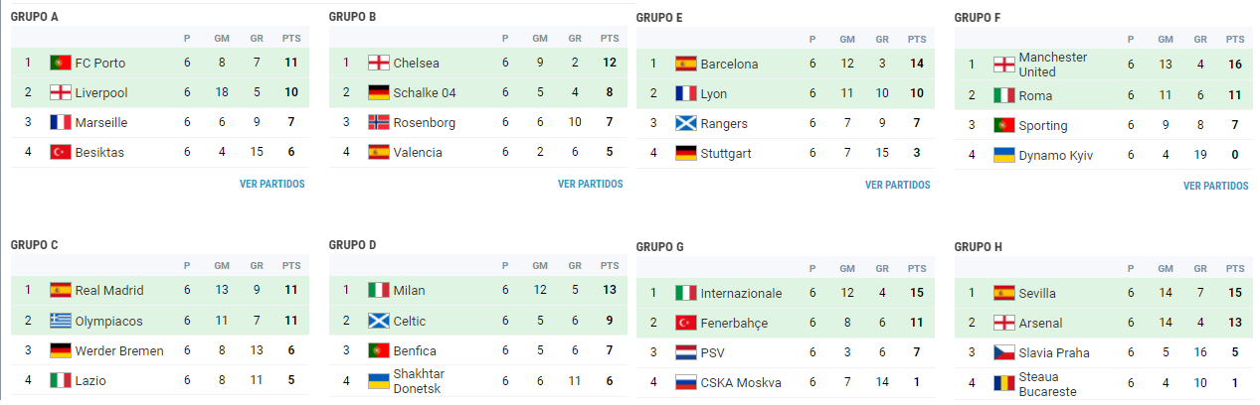Screen dimensions: 1260x405
Task: Open Ver Partidos link for Grupo A
Action: pos(272,184)
